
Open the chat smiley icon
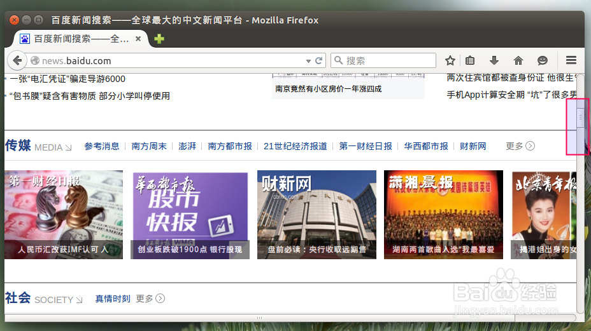pyautogui.click(x=543, y=60)
